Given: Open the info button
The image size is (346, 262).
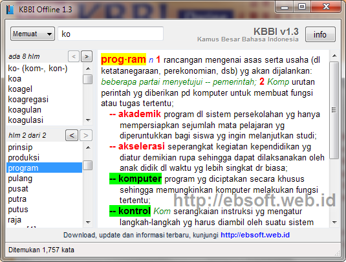Looking at the screenshot, I should point(320,34).
